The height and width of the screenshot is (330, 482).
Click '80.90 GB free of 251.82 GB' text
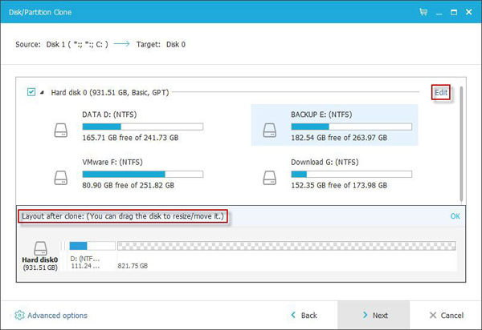[128, 185]
